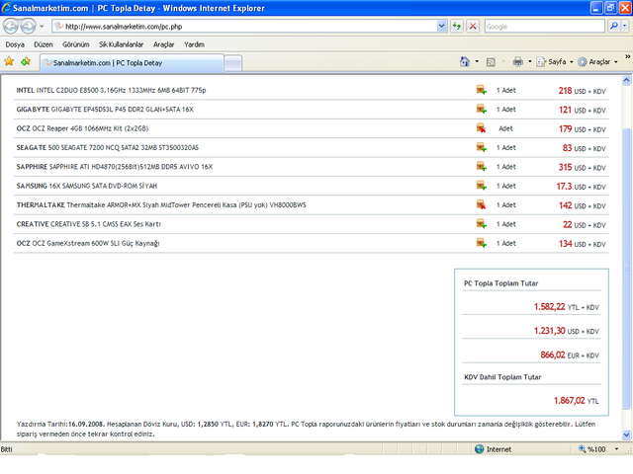The image size is (633, 474).
Task: Expand the Home button dropdown arrow
Action: point(477,61)
